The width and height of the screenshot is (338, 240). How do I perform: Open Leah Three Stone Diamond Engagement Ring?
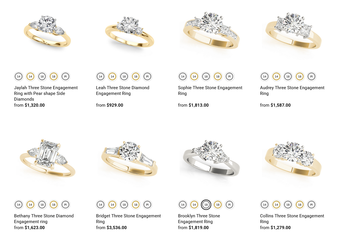(x=122, y=91)
